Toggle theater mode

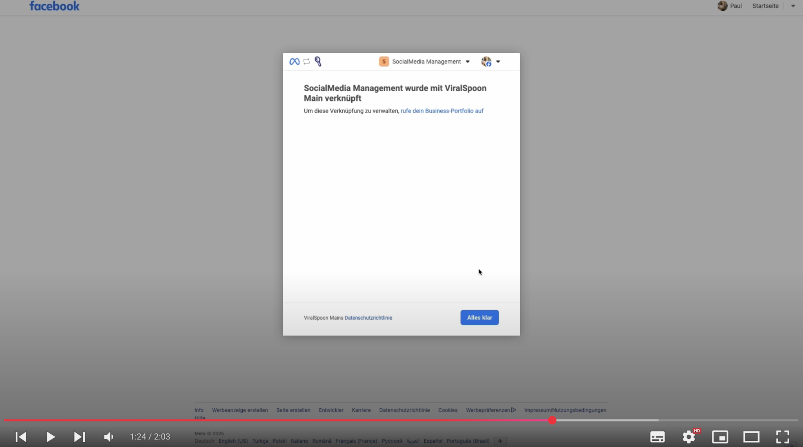point(751,436)
